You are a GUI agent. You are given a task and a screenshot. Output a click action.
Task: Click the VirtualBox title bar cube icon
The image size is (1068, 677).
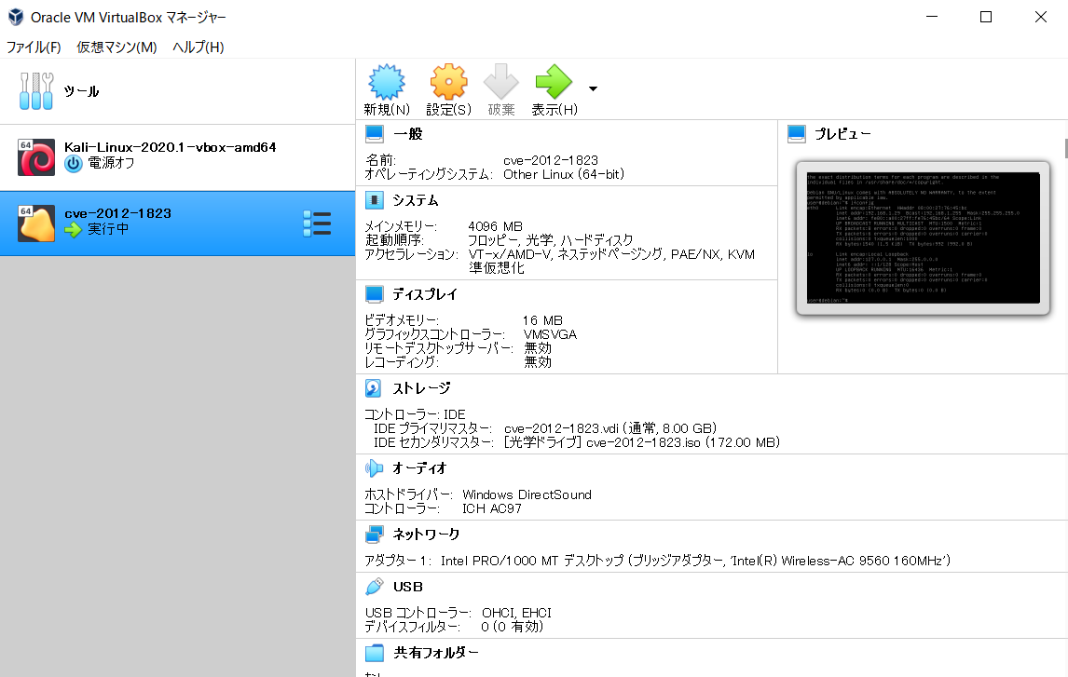16,17
